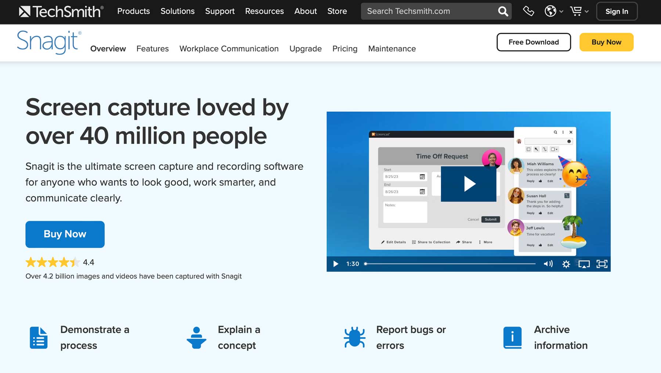Click the search magnifier icon
Viewport: 661px width, 373px height.
coord(503,11)
